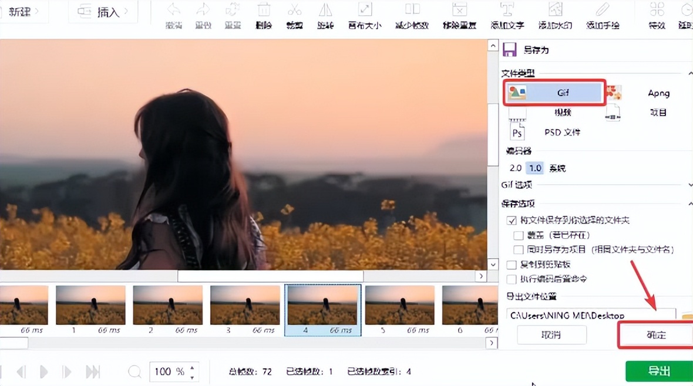Click the 另存为 panel title text

click(x=536, y=50)
